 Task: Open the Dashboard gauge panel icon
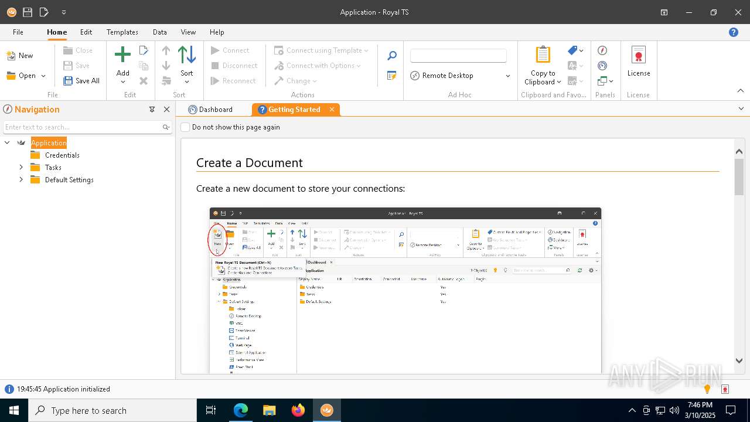click(602, 66)
